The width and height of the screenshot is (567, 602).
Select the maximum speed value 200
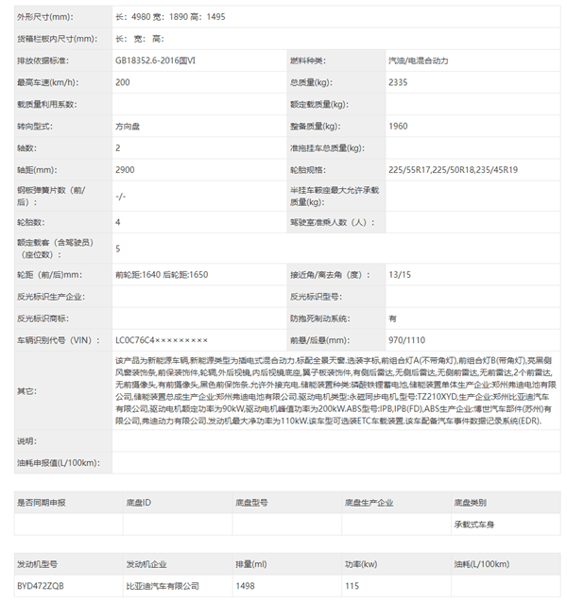pos(123,82)
